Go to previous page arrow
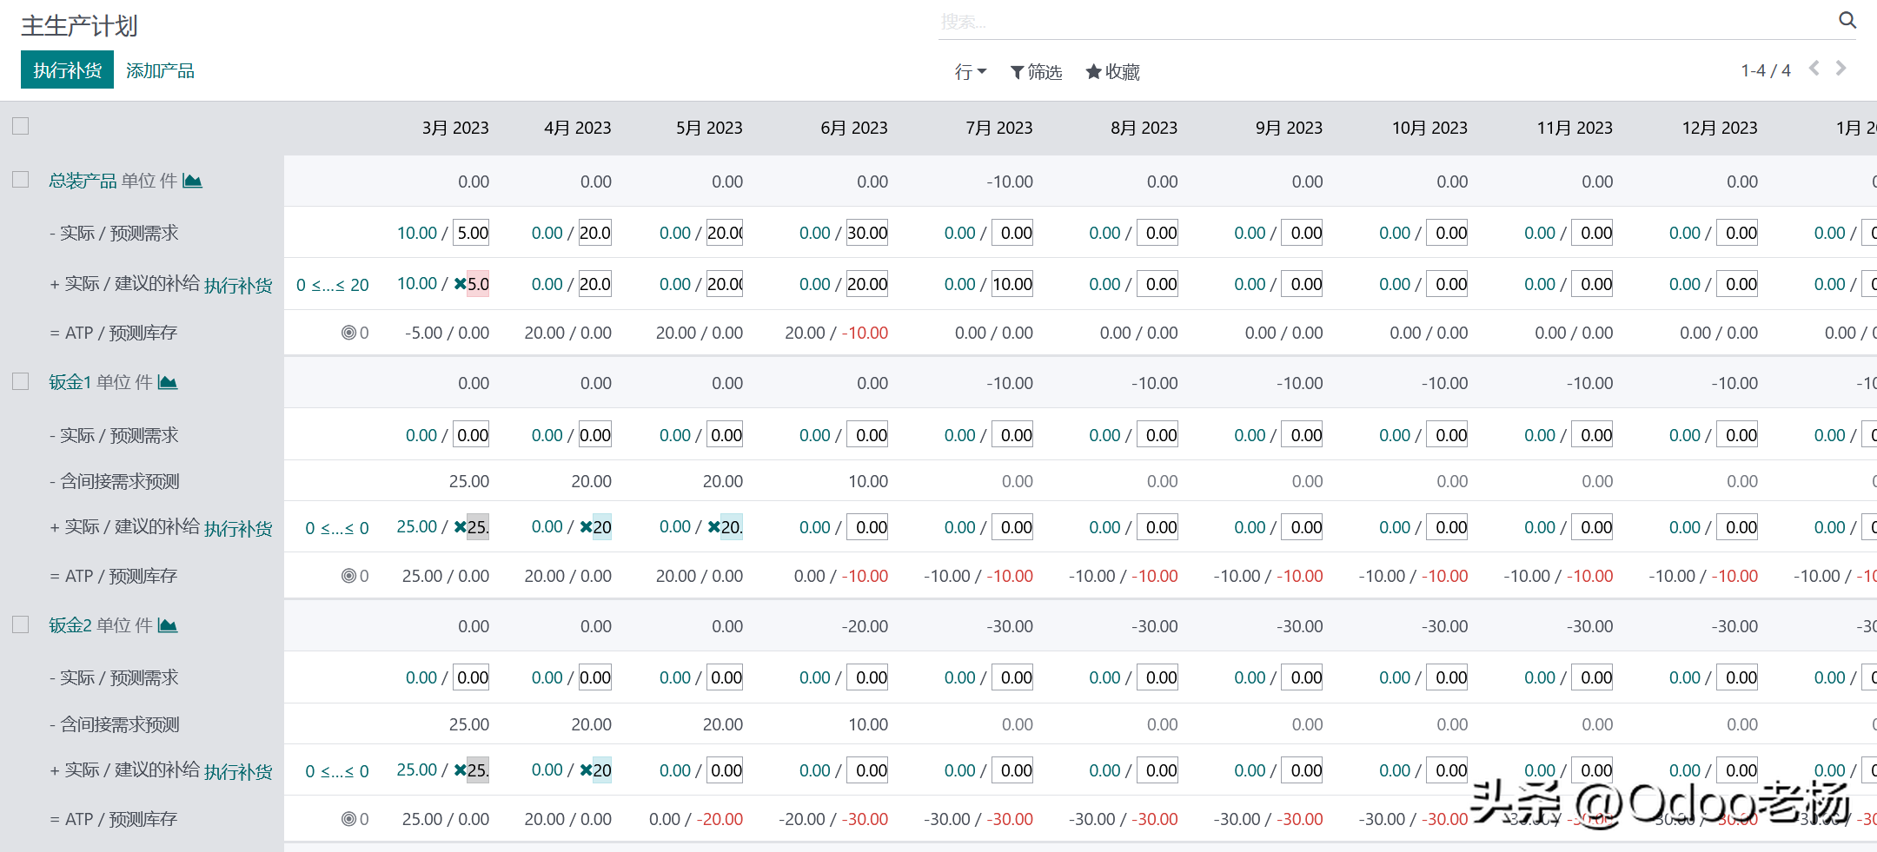Image resolution: width=1877 pixels, height=852 pixels. point(1814,69)
